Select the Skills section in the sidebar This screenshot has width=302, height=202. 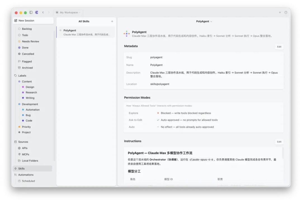pyautogui.click(x=32, y=168)
